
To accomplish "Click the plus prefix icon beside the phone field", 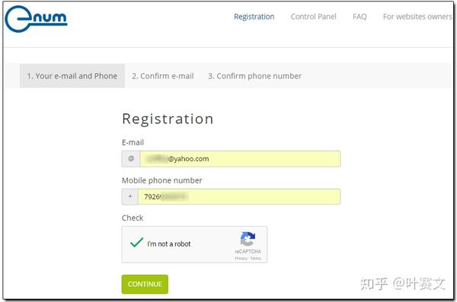I will (x=130, y=196).
